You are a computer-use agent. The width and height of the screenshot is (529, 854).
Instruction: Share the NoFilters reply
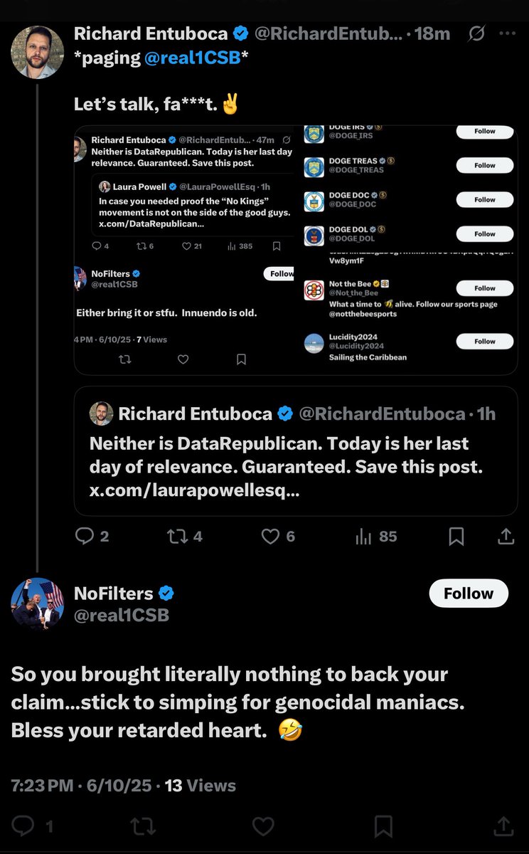click(x=503, y=826)
